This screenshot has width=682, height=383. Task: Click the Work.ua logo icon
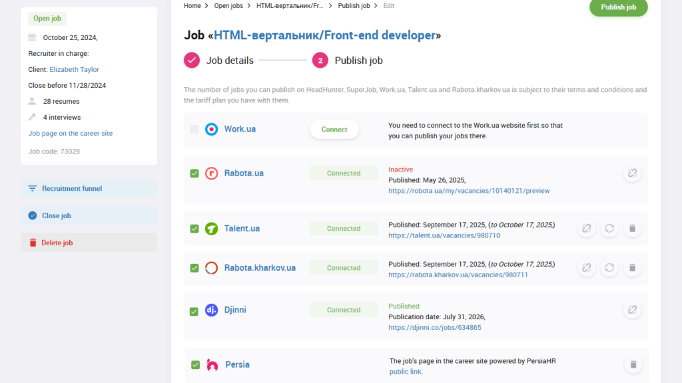211,129
